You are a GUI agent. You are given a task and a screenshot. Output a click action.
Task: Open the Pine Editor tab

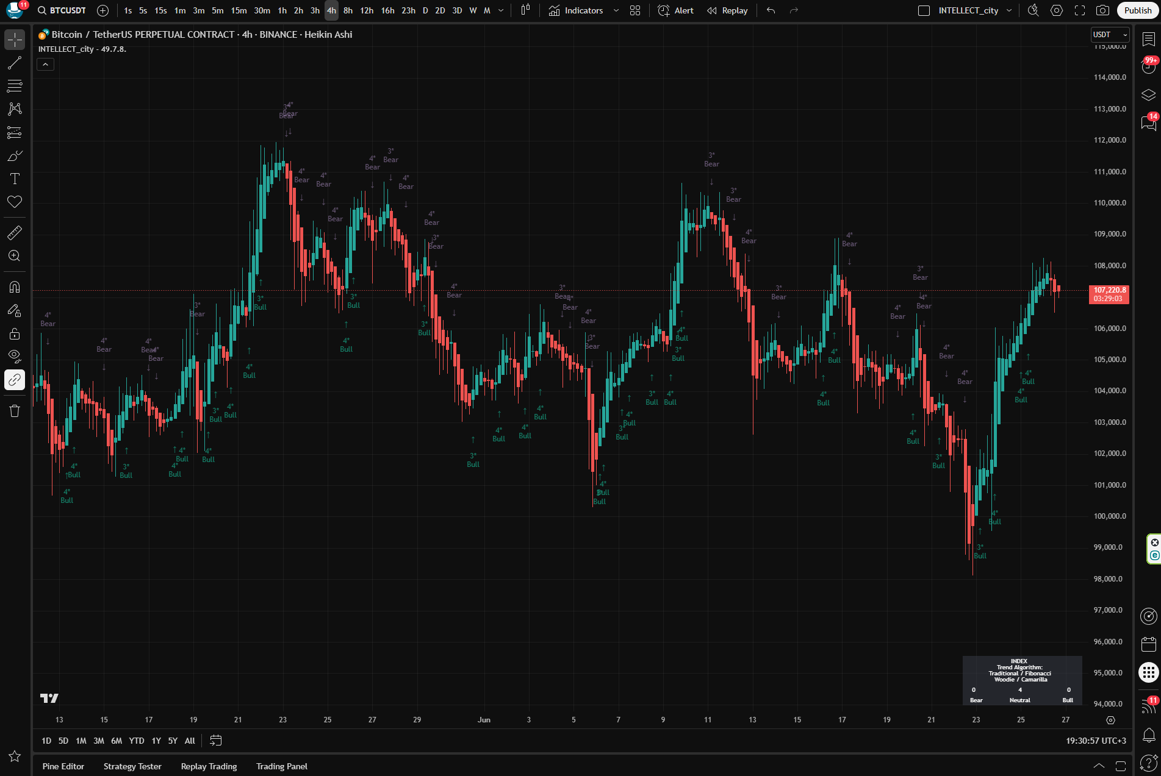tap(63, 766)
